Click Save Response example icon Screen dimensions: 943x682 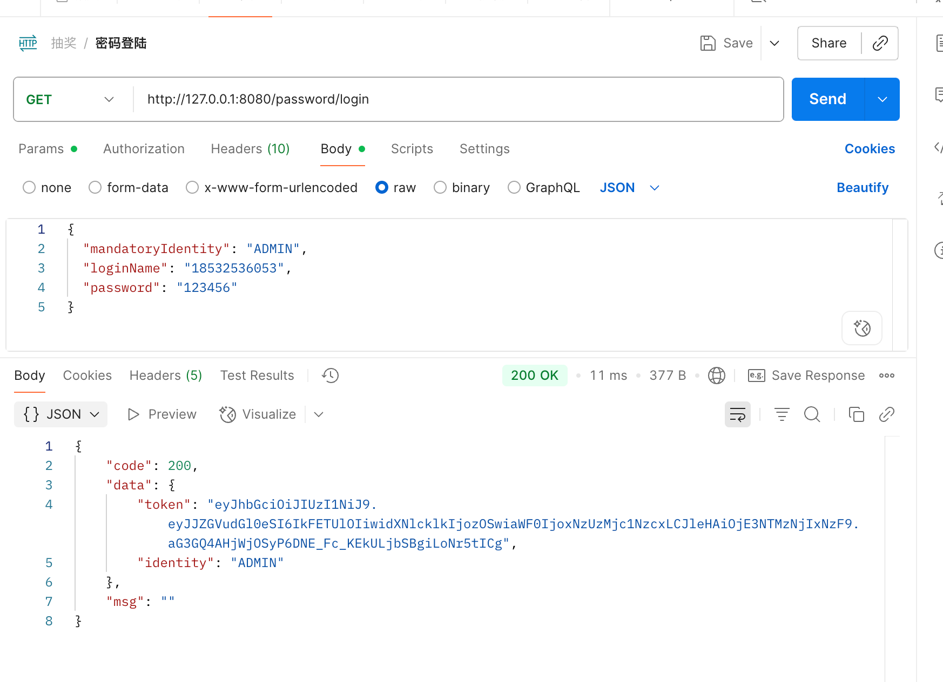pyautogui.click(x=756, y=376)
